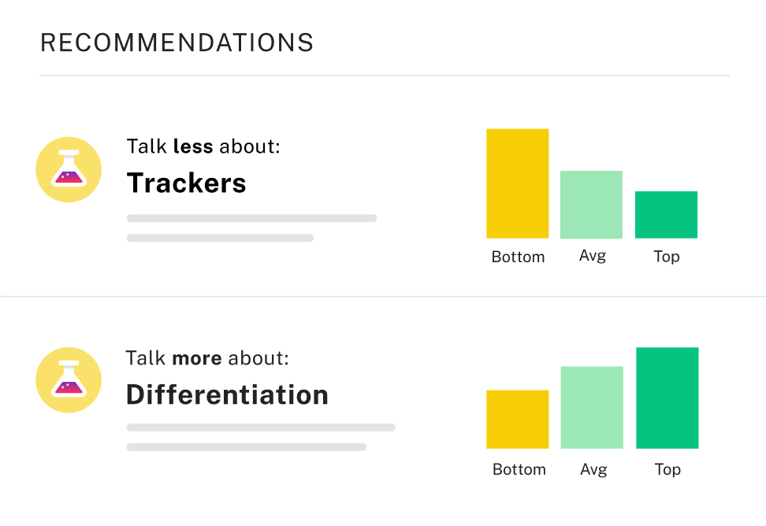Click the Top label under Differentiation chart
766x526 pixels.
click(x=667, y=469)
